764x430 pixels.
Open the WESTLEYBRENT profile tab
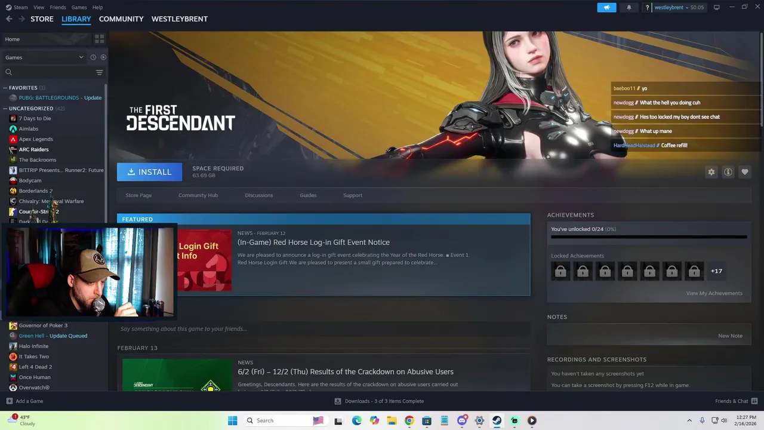pyautogui.click(x=180, y=19)
